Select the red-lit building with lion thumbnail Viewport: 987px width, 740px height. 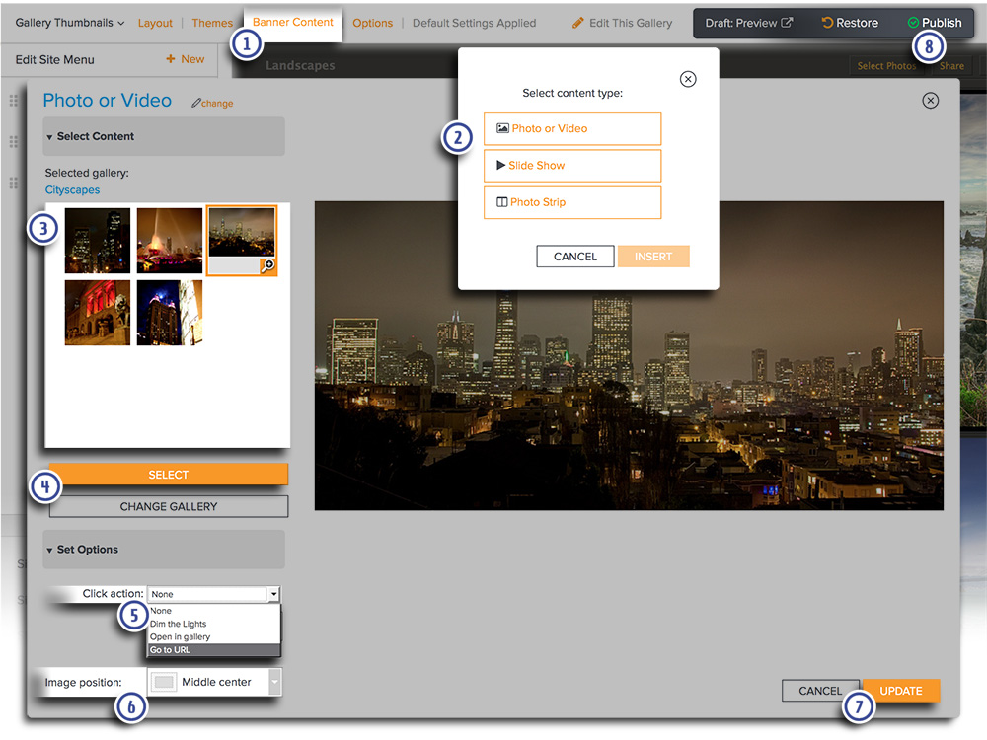coord(98,313)
